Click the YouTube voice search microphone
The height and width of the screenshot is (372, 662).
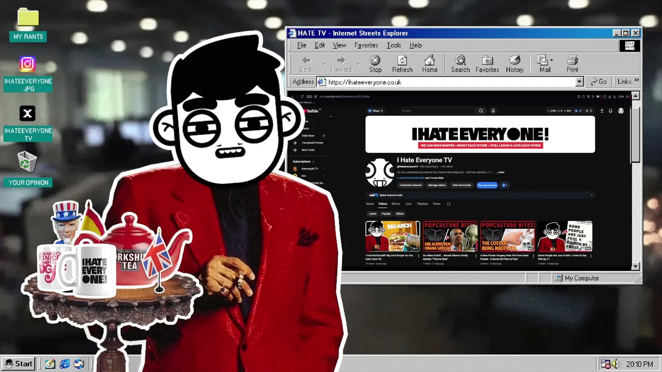tap(493, 111)
